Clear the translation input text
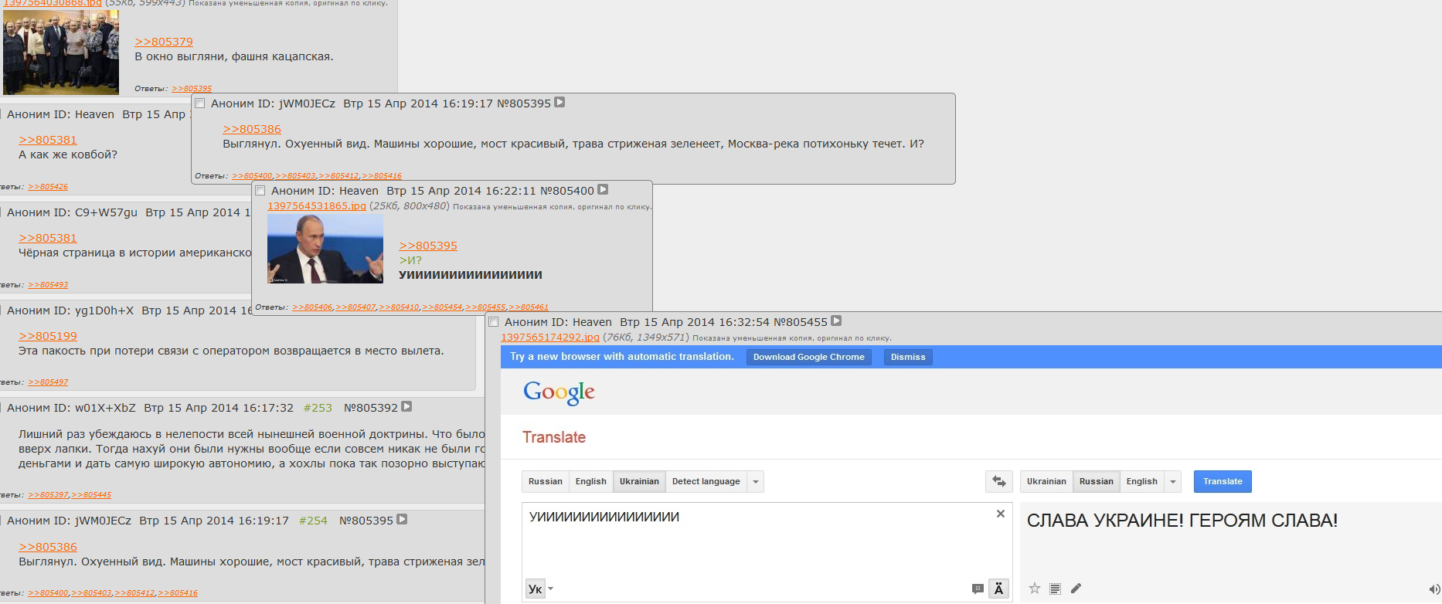This screenshot has width=1442, height=604. click(1000, 514)
